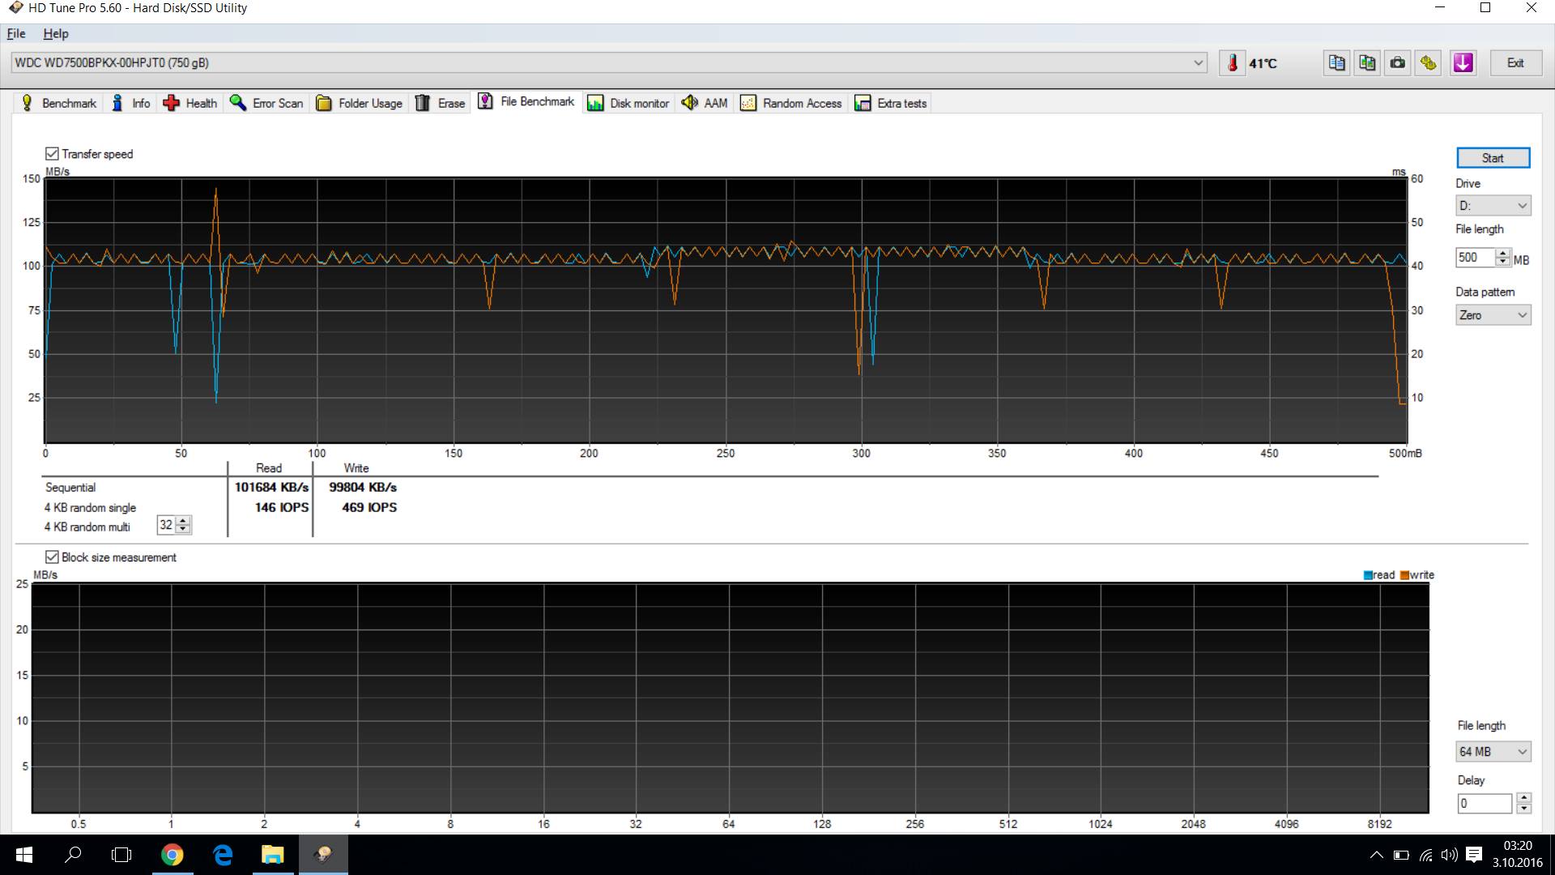Click the Exit button
This screenshot has width=1555, height=875.
click(1515, 62)
